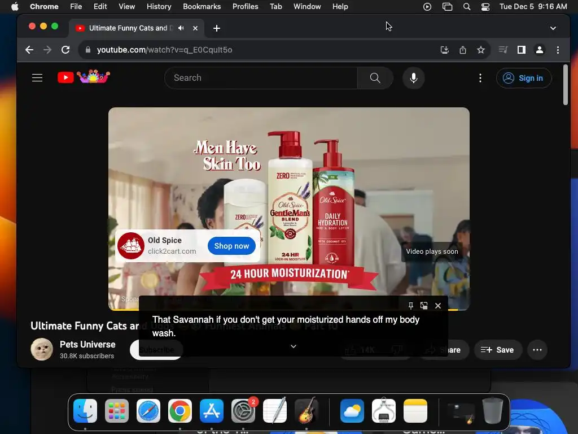
Task: Open Chrome menu in menu bar
Action: pyautogui.click(x=44, y=7)
